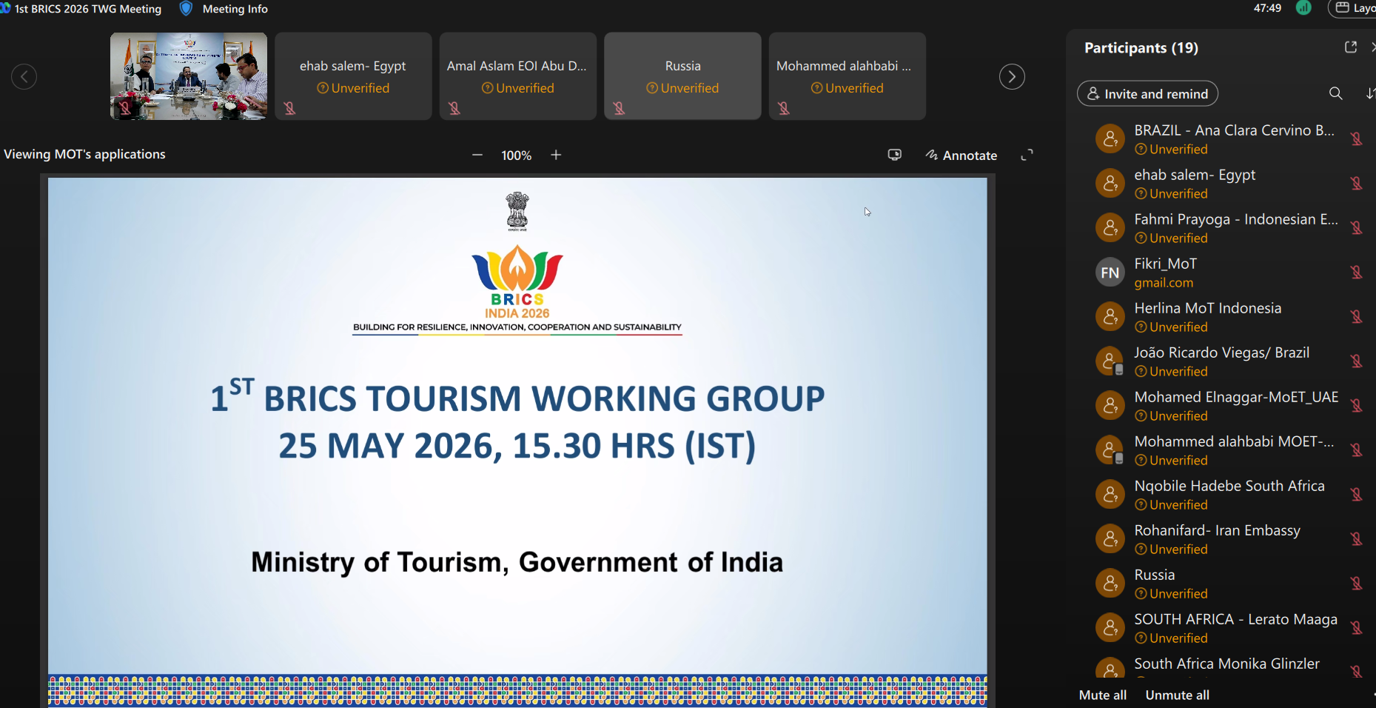This screenshot has width=1376, height=708.
Task: Open Layout options at top right
Action: click(x=1352, y=8)
